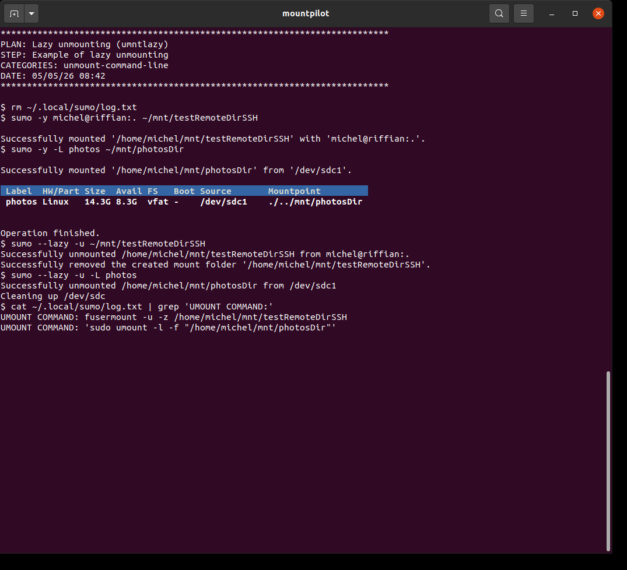This screenshot has width=627, height=570.
Task: Click the './../mnt/photosDir' mountpoint cell
Action: point(315,202)
